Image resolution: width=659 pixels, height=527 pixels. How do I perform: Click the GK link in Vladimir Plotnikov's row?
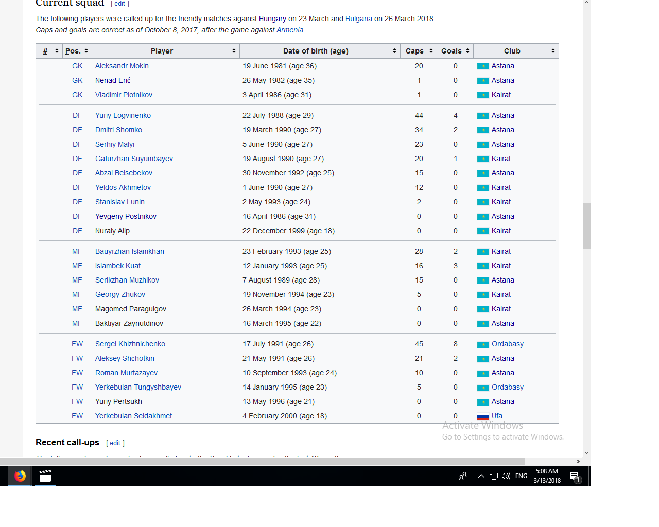77,95
